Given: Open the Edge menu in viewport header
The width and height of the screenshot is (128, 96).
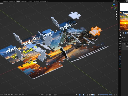Looking at the screenshot, I should click(20, 95).
